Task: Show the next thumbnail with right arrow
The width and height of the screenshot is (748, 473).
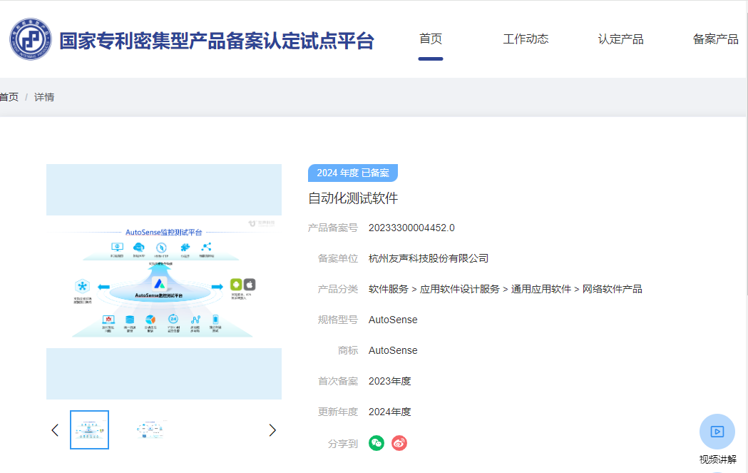Action: click(x=272, y=430)
